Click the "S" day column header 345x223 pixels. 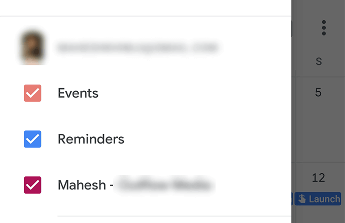tap(319, 62)
